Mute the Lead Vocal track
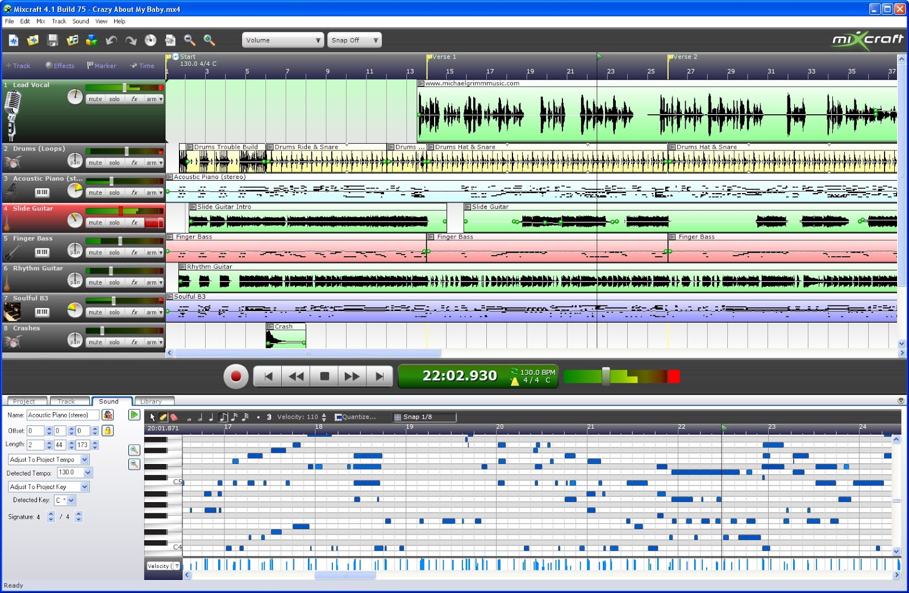The height and width of the screenshot is (593, 909). tap(95, 98)
